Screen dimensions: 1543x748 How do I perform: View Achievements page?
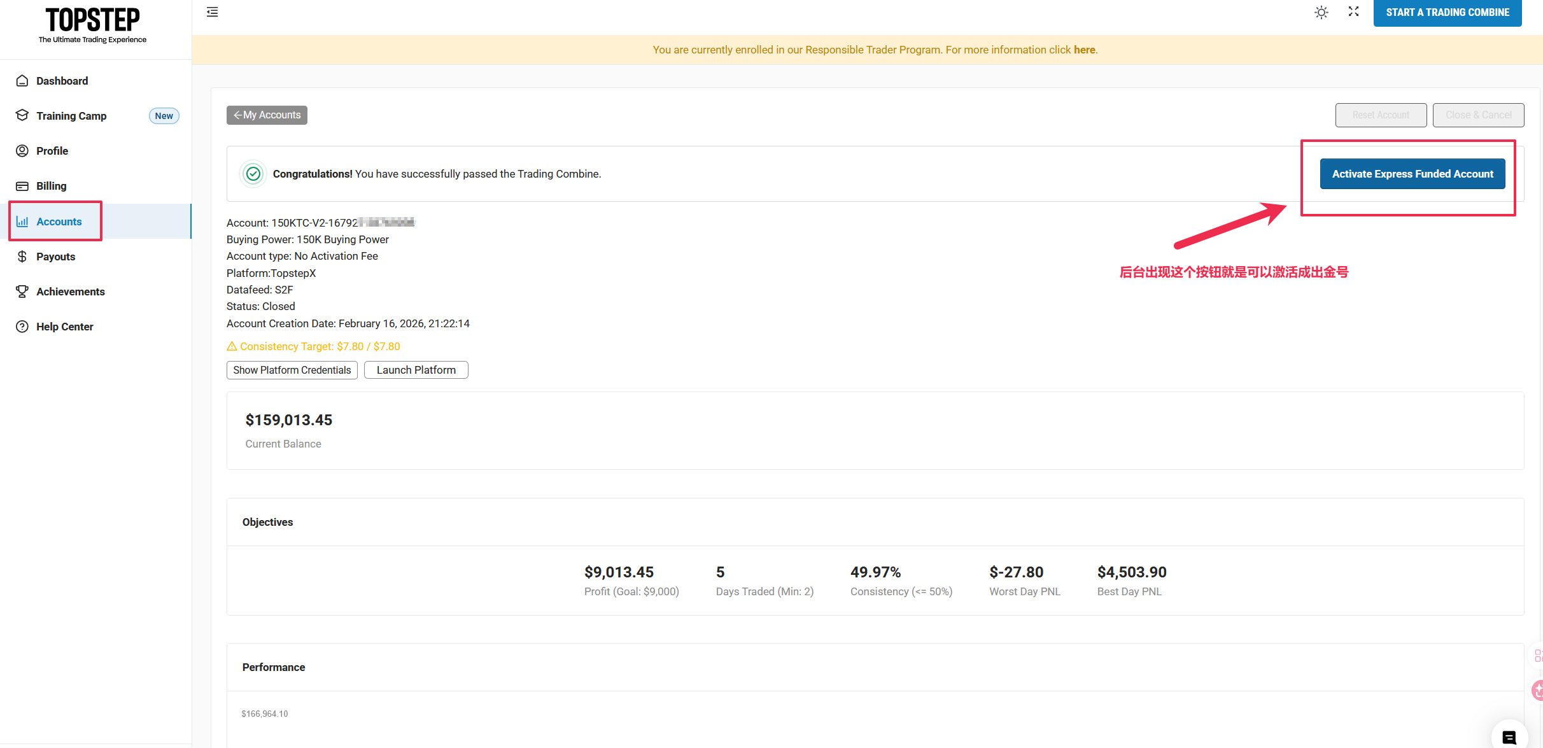pyautogui.click(x=95, y=292)
